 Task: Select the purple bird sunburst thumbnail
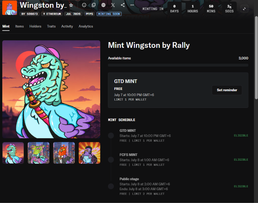tap(89, 153)
